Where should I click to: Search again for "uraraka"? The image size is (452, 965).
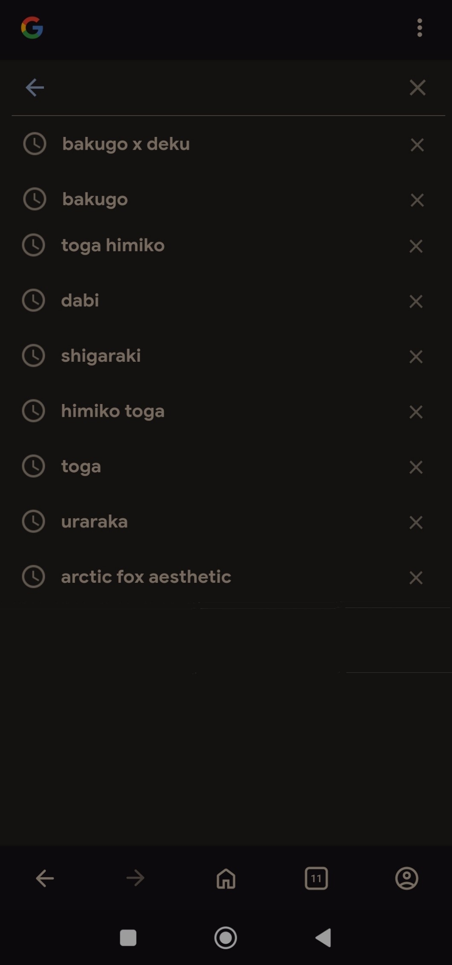(94, 522)
